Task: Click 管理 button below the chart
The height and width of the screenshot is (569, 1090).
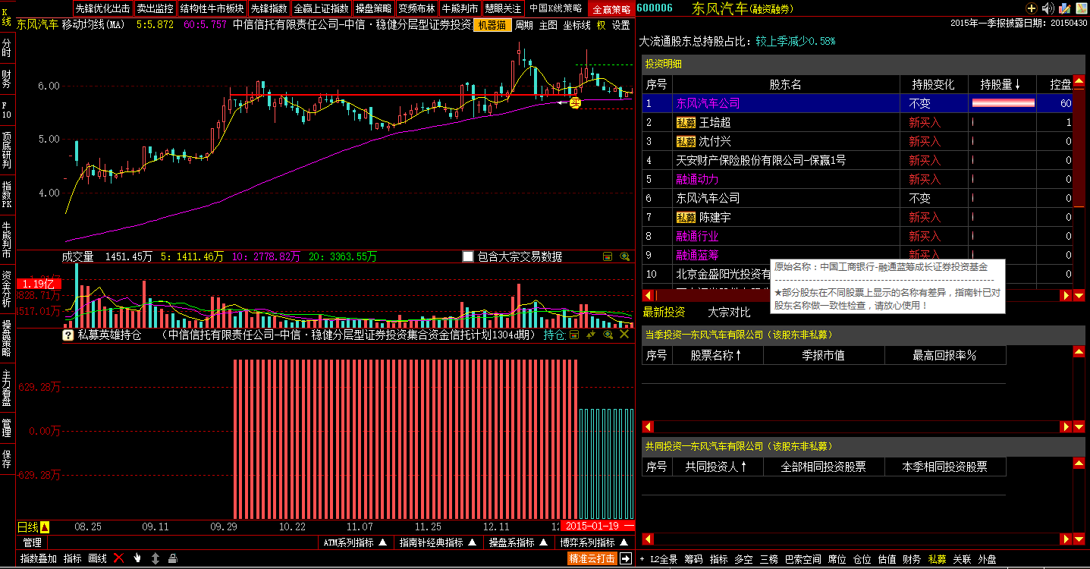Action: click(x=32, y=542)
